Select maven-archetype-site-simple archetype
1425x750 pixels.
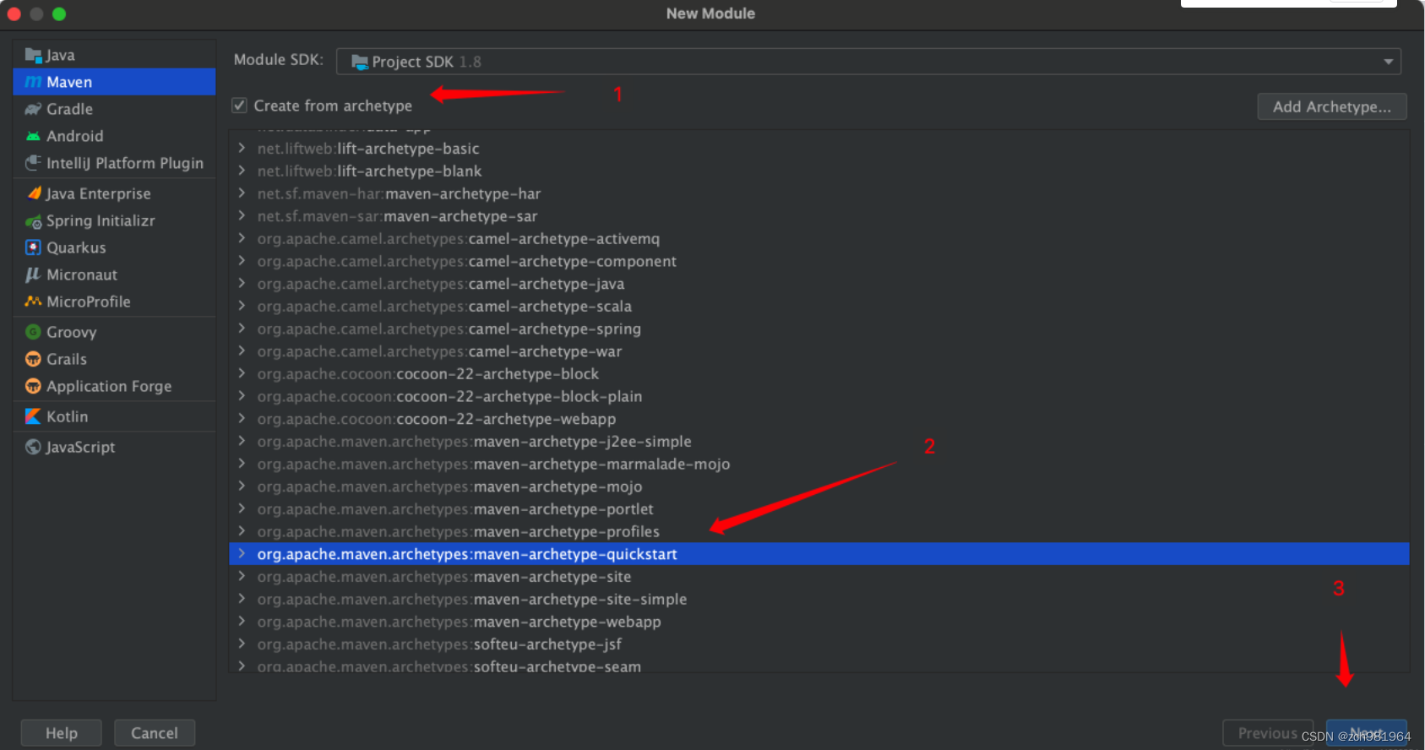tap(819, 599)
